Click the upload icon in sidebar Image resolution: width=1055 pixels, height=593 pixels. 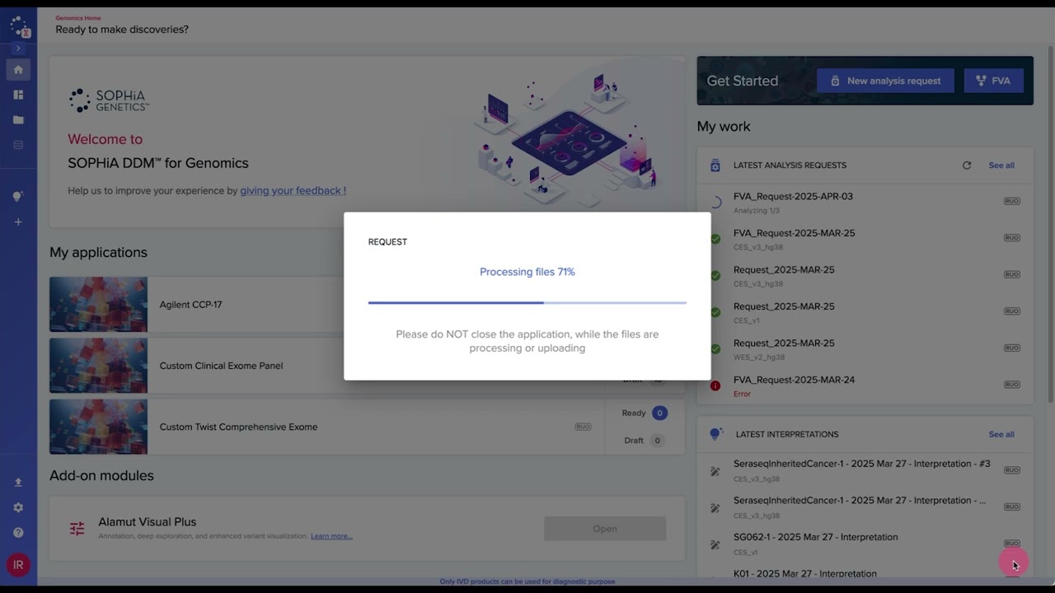coord(18,483)
